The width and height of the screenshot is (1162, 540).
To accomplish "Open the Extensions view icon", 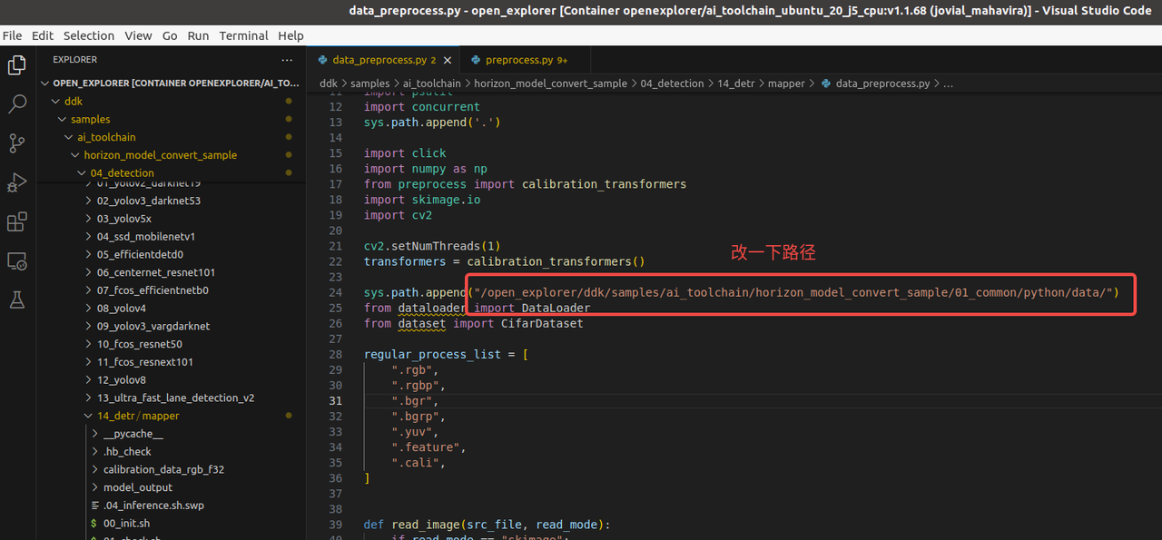I will tap(16, 221).
